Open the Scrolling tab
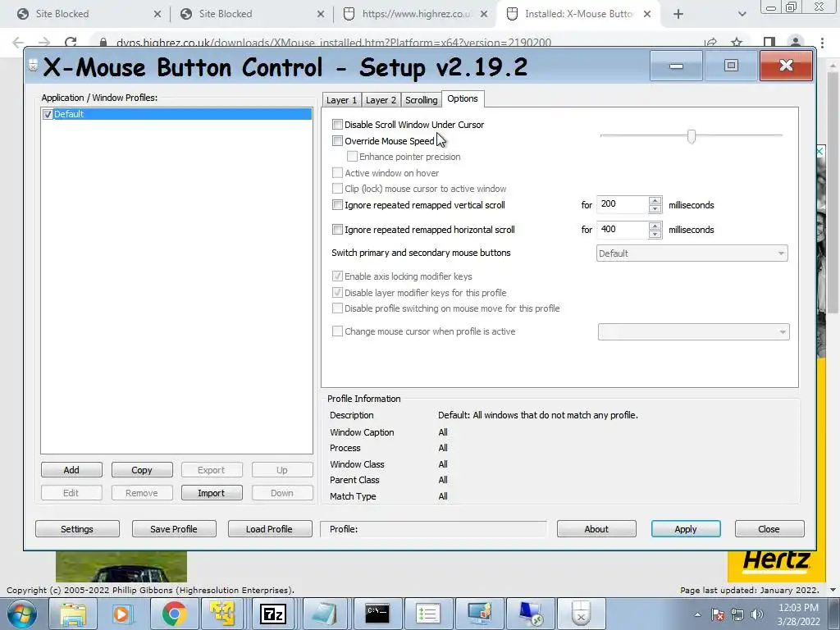Screen dimensions: 840x630 pyautogui.click(x=421, y=100)
